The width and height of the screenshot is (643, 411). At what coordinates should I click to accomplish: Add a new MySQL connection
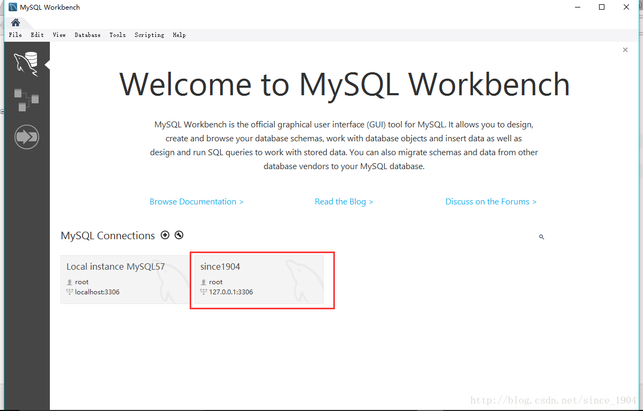click(x=165, y=235)
